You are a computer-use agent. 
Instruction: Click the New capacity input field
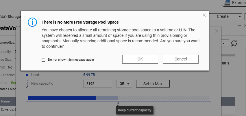[x=98, y=84]
